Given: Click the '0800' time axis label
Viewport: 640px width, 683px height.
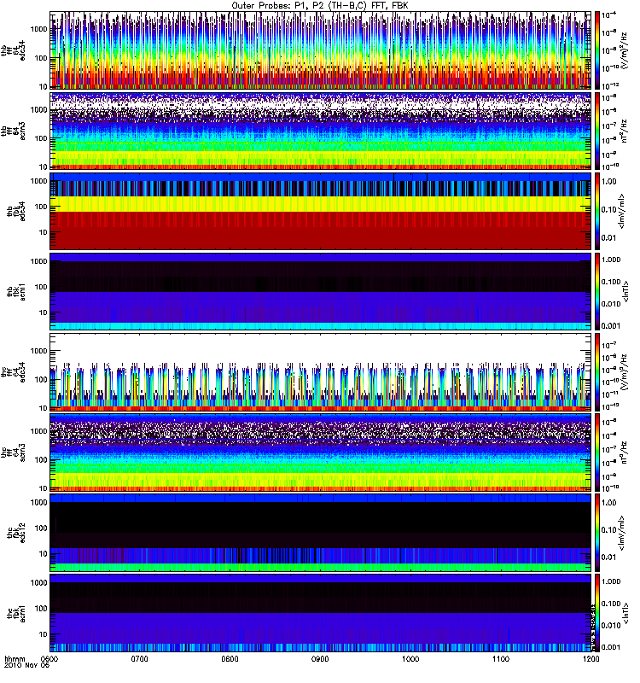Looking at the screenshot, I should click(230, 658).
